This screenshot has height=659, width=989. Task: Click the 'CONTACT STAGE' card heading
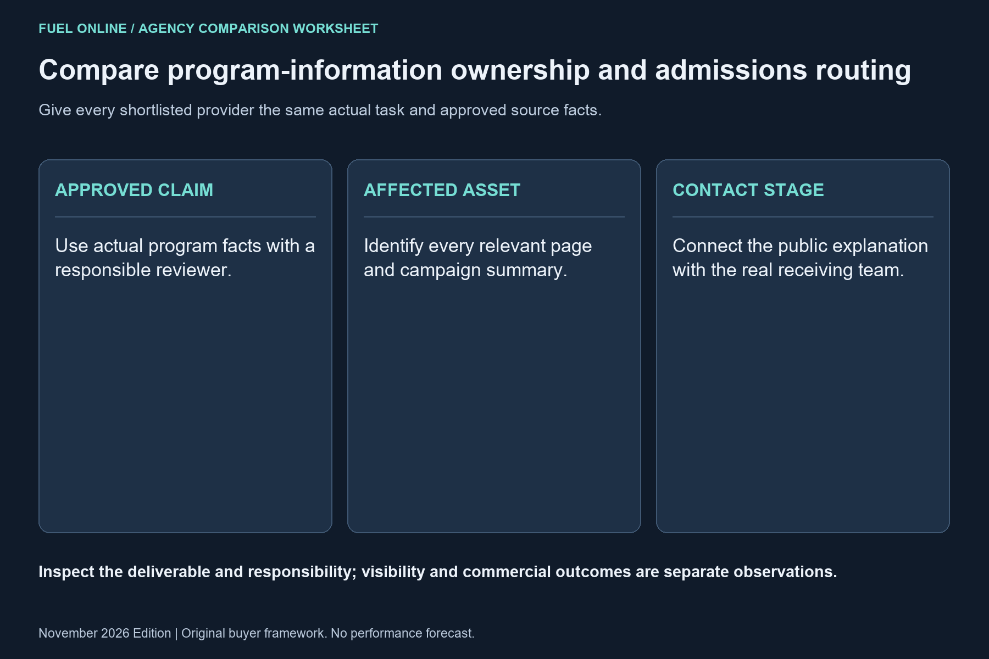(748, 190)
